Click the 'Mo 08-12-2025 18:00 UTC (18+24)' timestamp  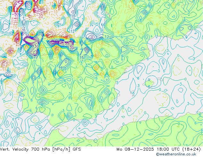pyautogui.click(x=159, y=149)
